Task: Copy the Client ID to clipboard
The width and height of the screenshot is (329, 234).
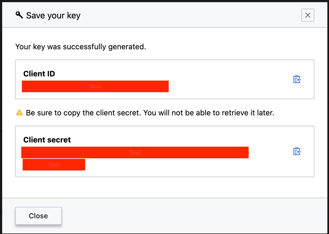Action: pyautogui.click(x=297, y=79)
